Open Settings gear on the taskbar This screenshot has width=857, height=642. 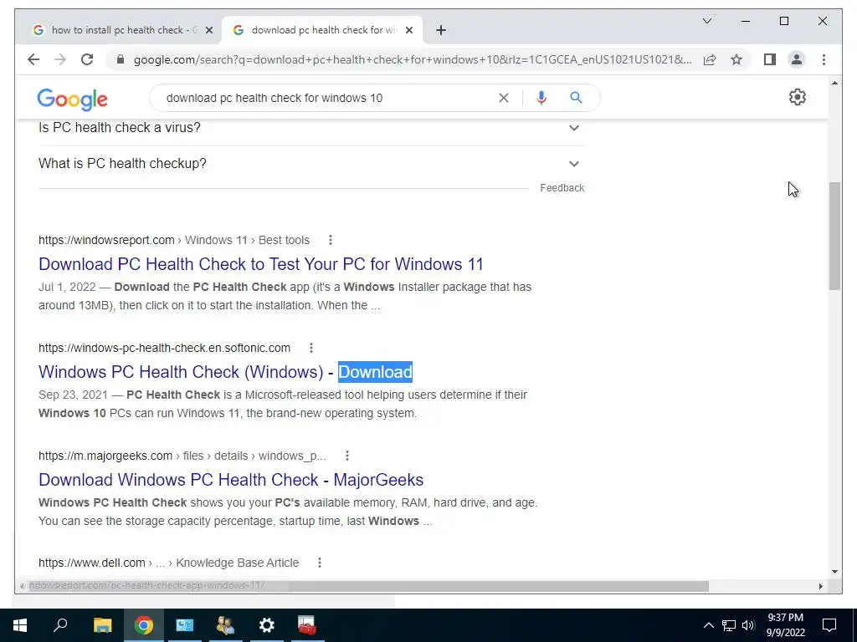coord(267,625)
